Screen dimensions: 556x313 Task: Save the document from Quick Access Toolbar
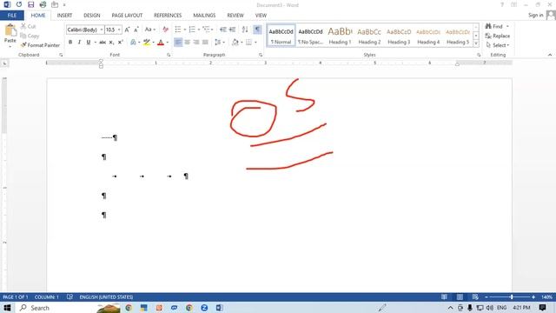point(31,5)
